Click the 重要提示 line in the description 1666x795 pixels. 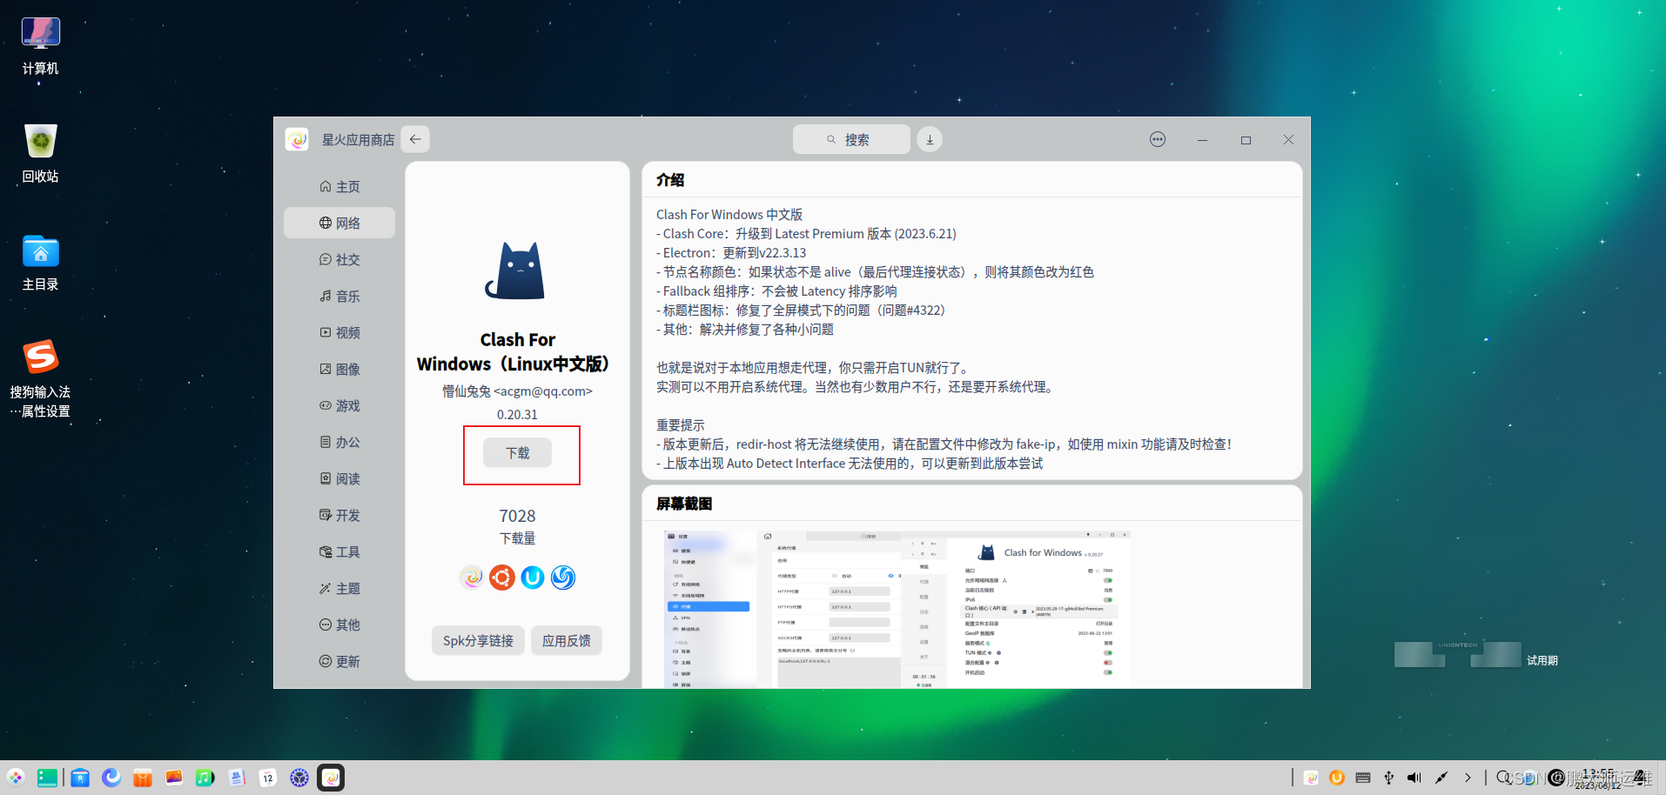681,424
